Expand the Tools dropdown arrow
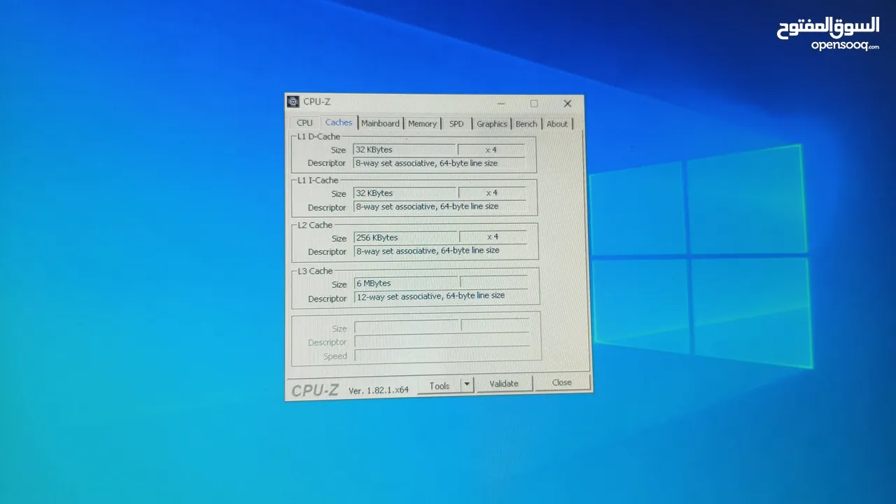The height and width of the screenshot is (504, 896). [467, 385]
